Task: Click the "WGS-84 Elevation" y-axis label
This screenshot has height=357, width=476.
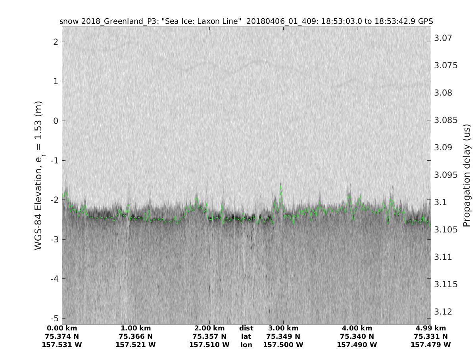Action: pos(38,175)
